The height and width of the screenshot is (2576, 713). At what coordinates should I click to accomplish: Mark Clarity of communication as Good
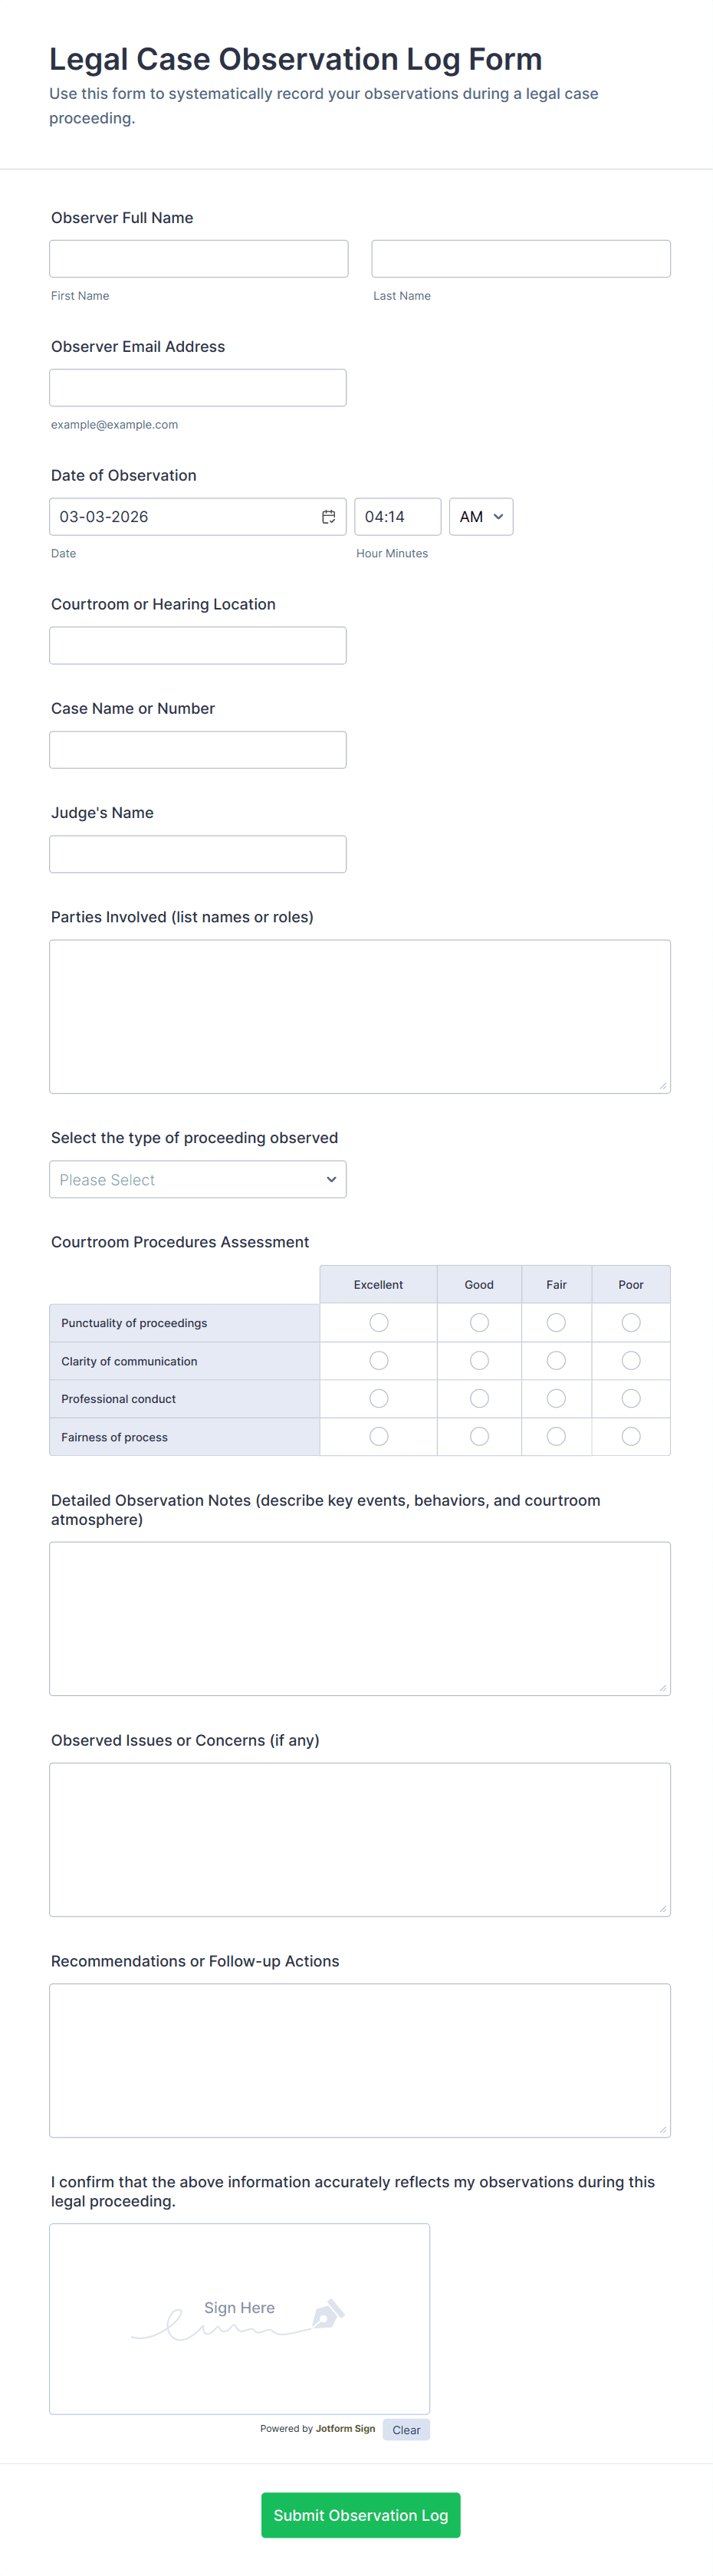(479, 1361)
